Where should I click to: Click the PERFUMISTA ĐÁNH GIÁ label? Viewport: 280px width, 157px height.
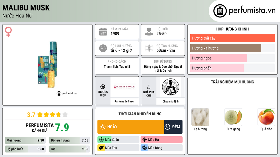click(40, 128)
